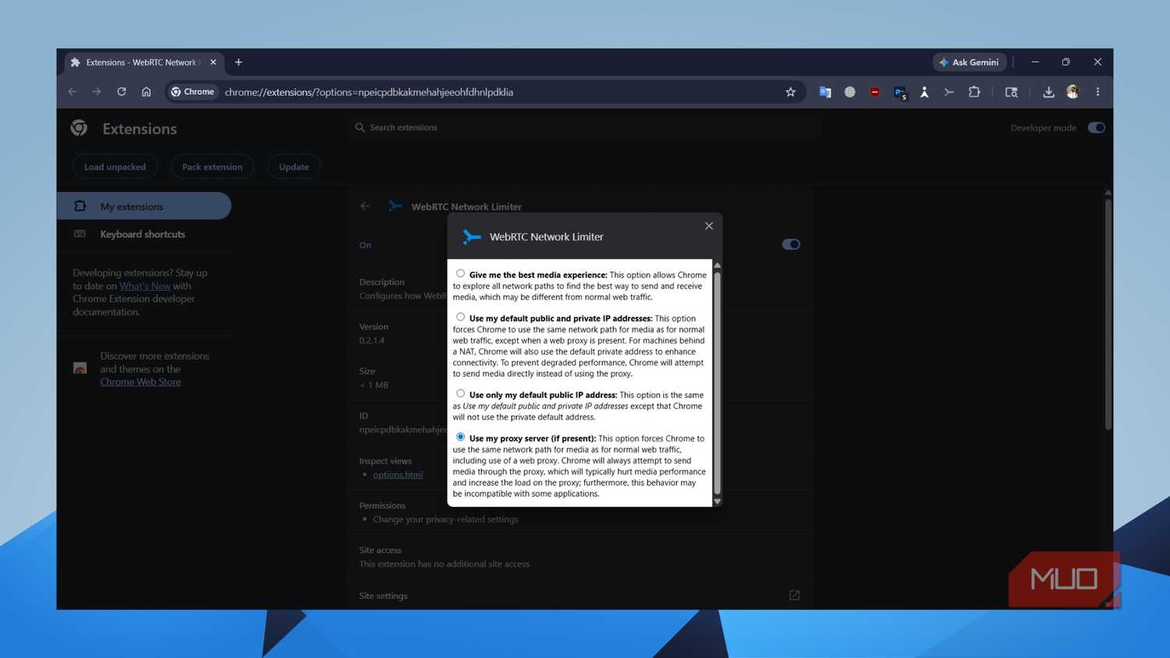Viewport: 1170px width, 658px height.
Task: Open Site settings external link icon
Action: coord(794,596)
